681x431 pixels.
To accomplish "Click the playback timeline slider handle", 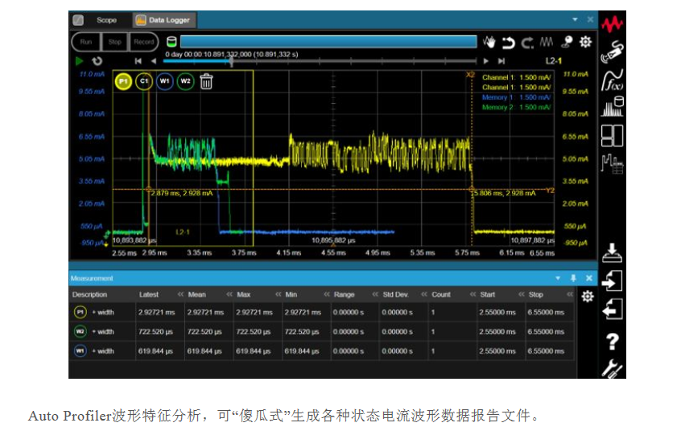I will click(x=232, y=60).
